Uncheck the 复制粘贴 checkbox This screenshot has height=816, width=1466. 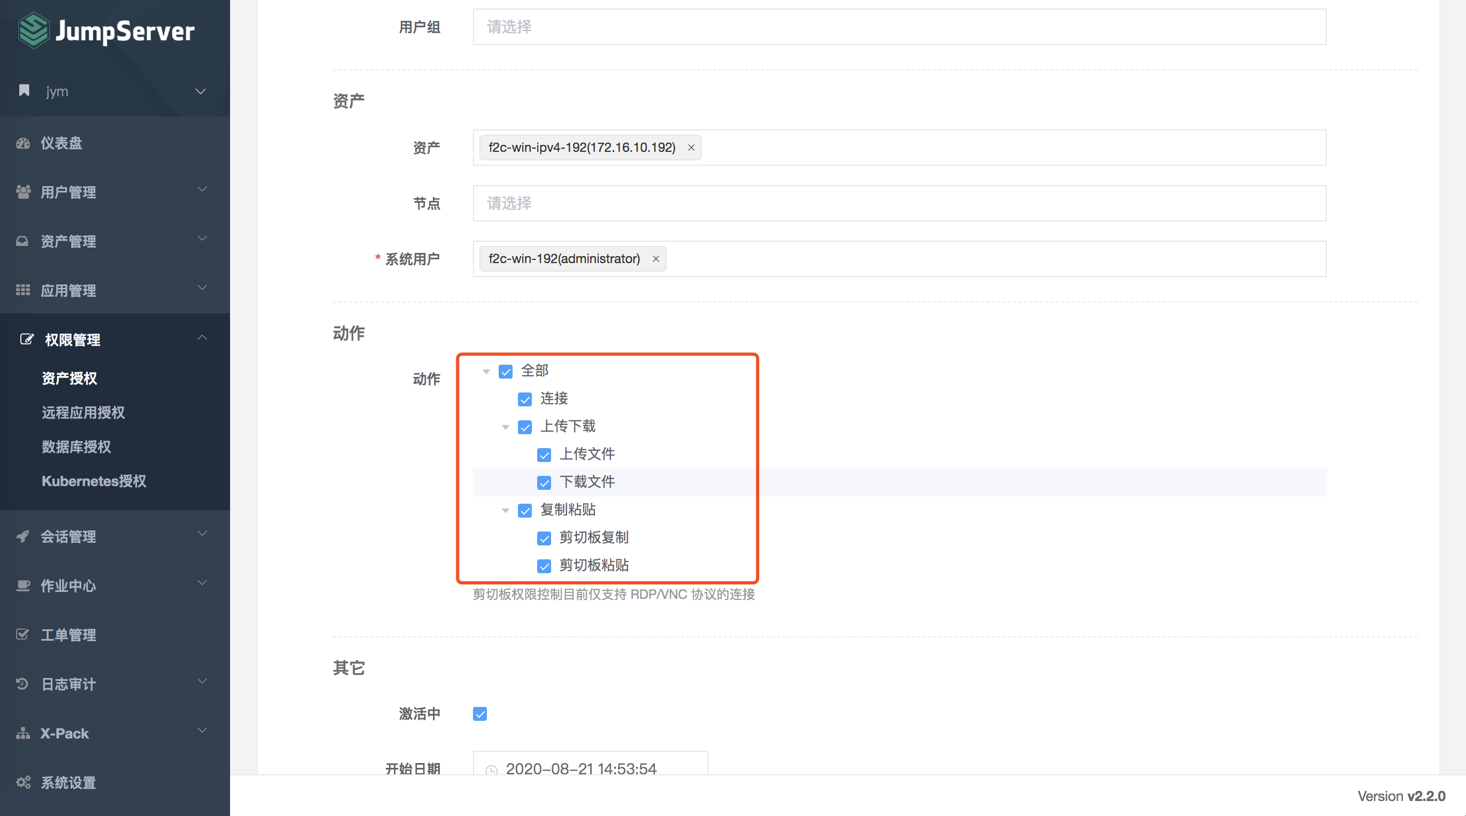525,511
